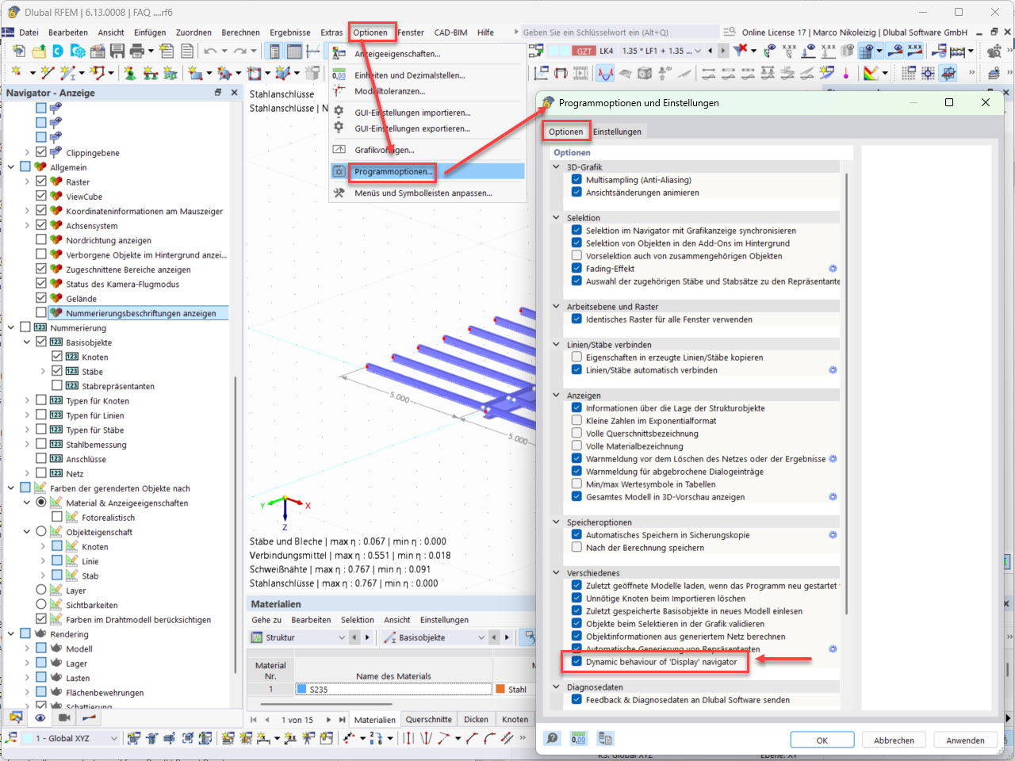
Task: Click the Anwenden button
Action: pyautogui.click(x=965, y=739)
